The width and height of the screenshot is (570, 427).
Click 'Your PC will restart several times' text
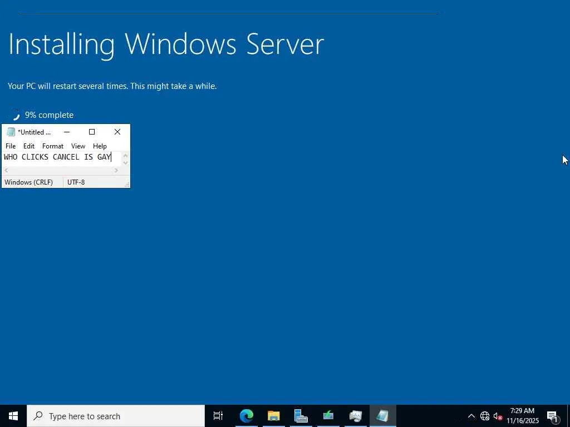tap(67, 86)
